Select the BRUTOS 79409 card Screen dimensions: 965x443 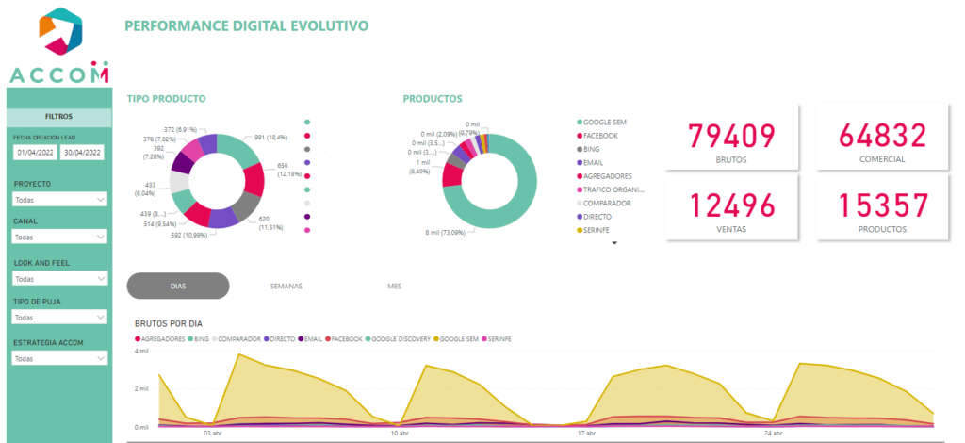pos(731,139)
